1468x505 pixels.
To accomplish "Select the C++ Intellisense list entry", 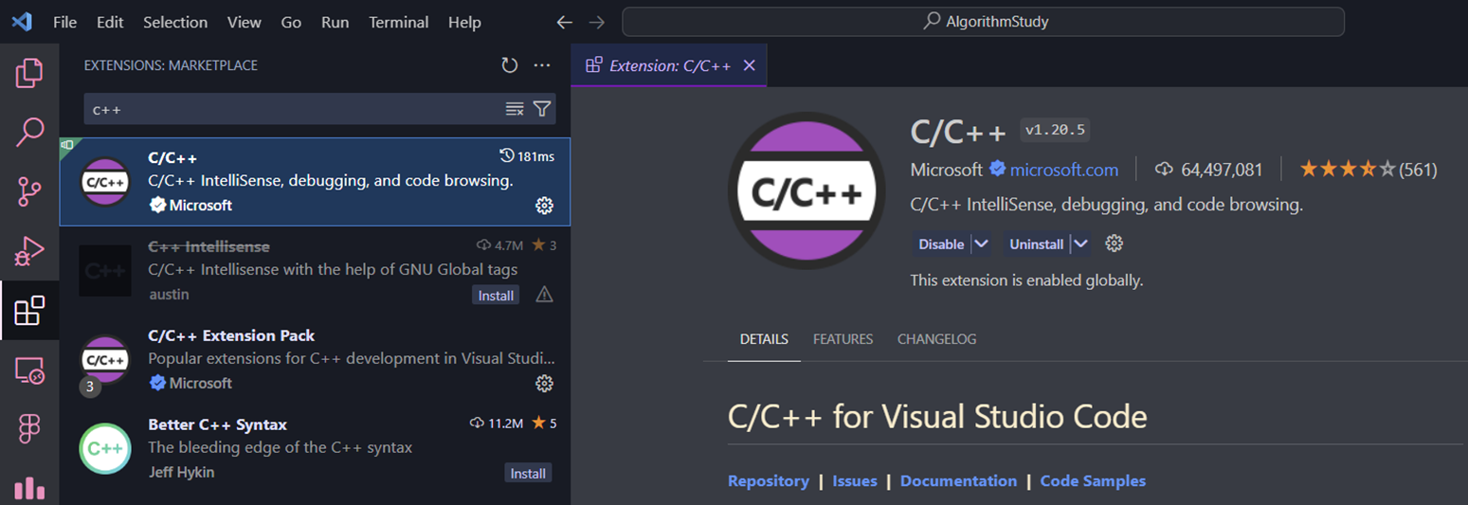I will tap(315, 271).
